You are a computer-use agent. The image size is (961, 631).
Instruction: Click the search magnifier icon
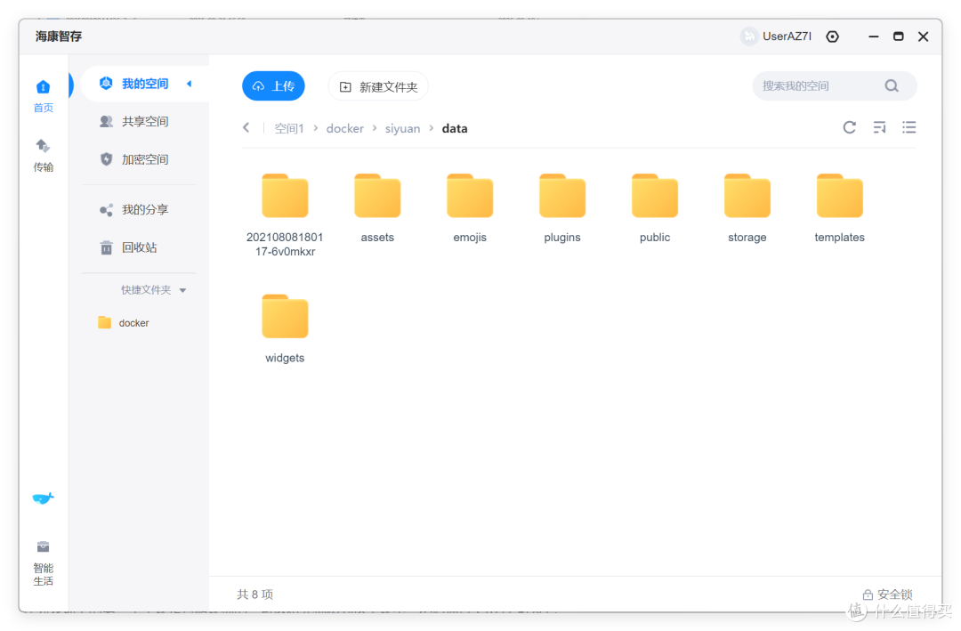coord(892,85)
